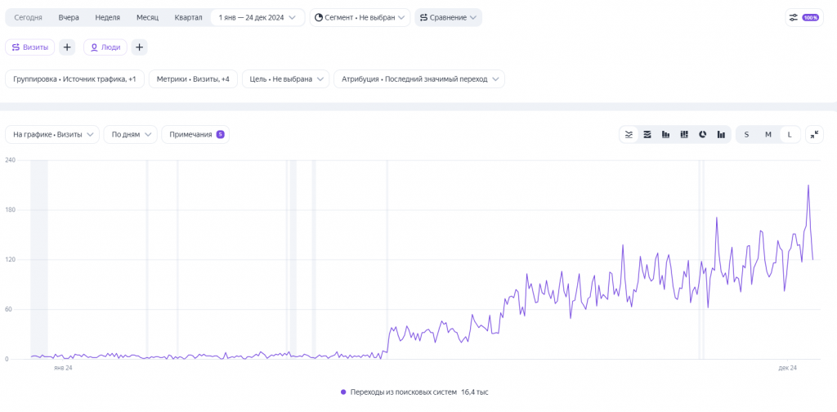Switch to the rightmost wide-bar chart type
The width and height of the screenshot is (837, 412).
[721, 135]
